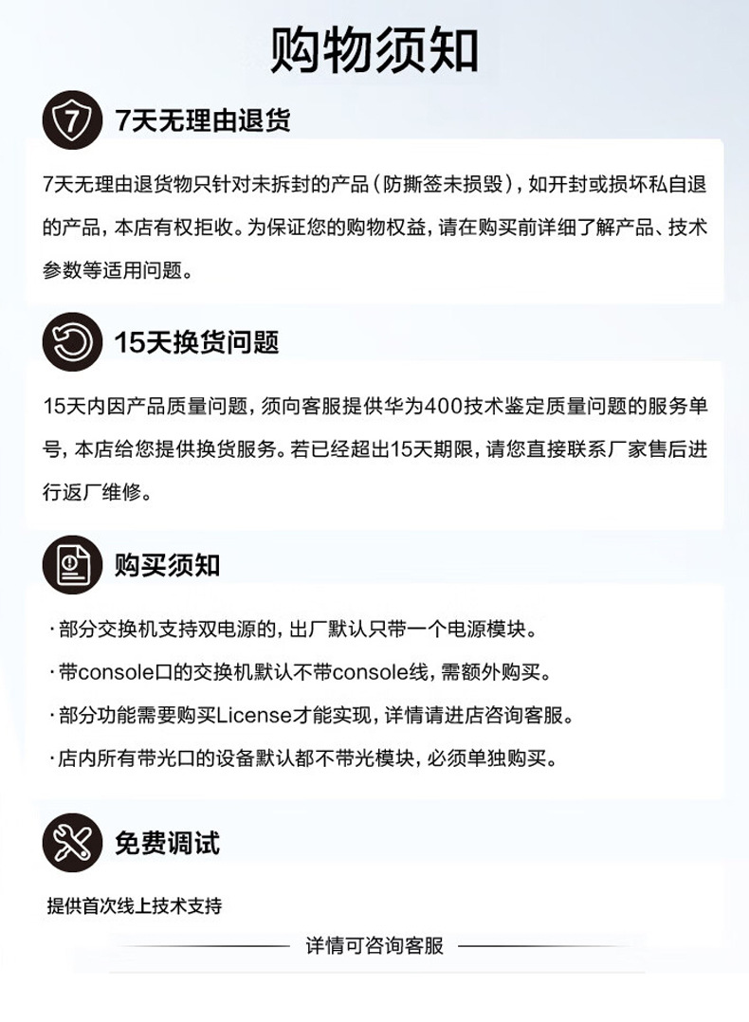
Task: Click the License purchase bullet line
Action: (312, 715)
